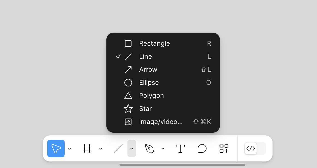Select Arrow from the shape menu
317x168 pixels.
point(148,70)
